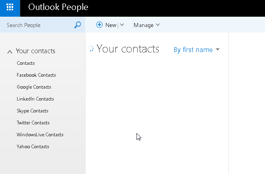
Task: Click the Your contacts sidebar heading
Action: click(35, 51)
